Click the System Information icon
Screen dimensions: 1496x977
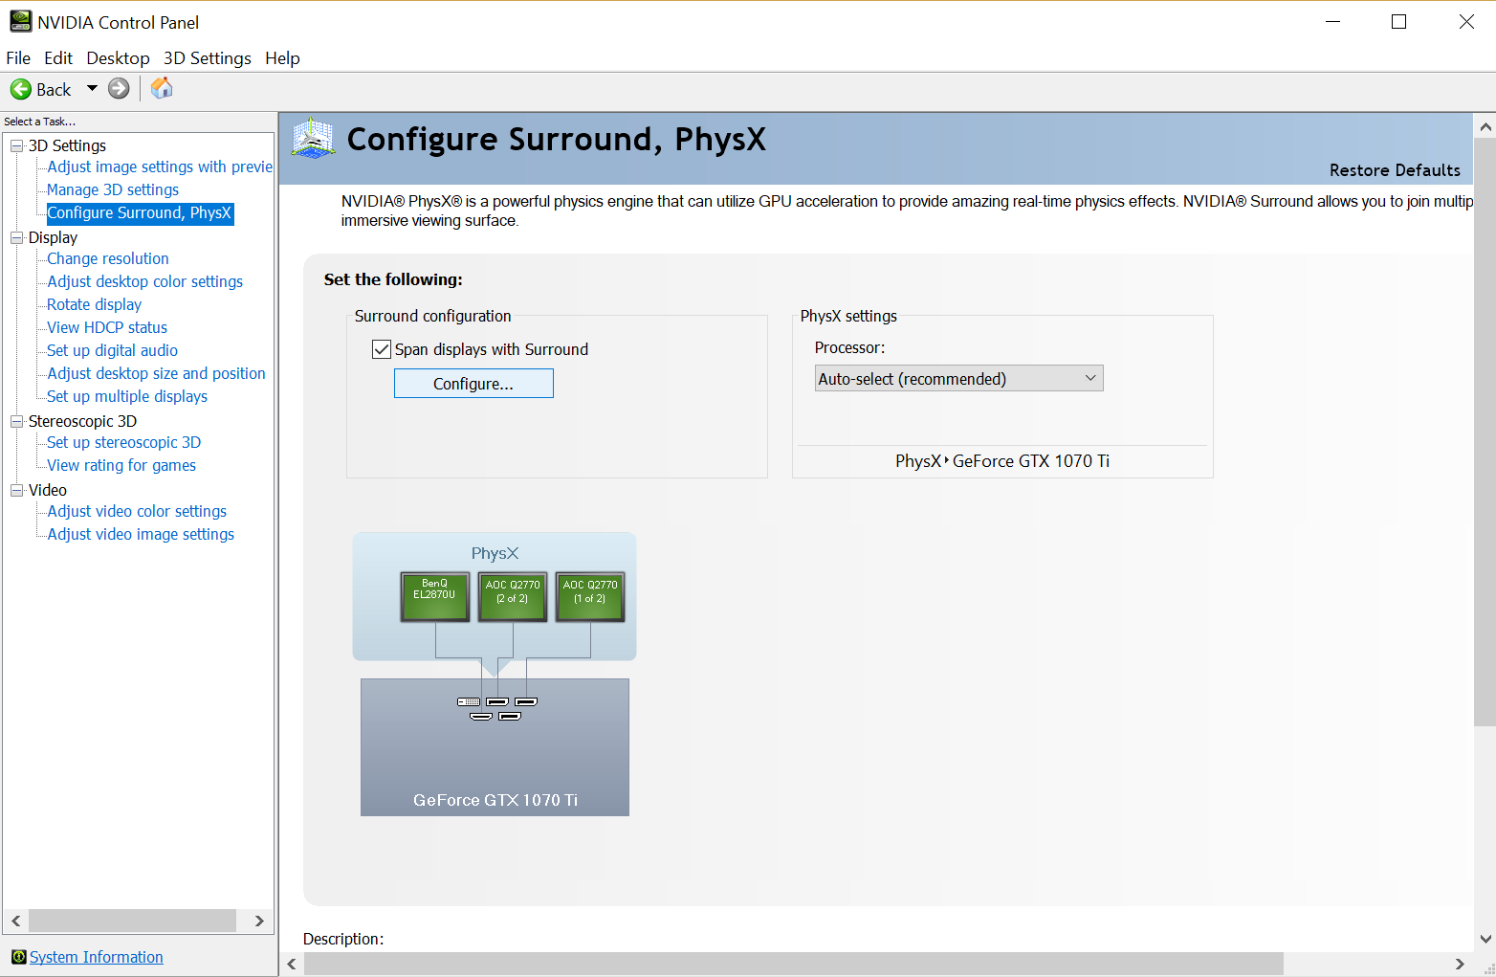click(18, 957)
